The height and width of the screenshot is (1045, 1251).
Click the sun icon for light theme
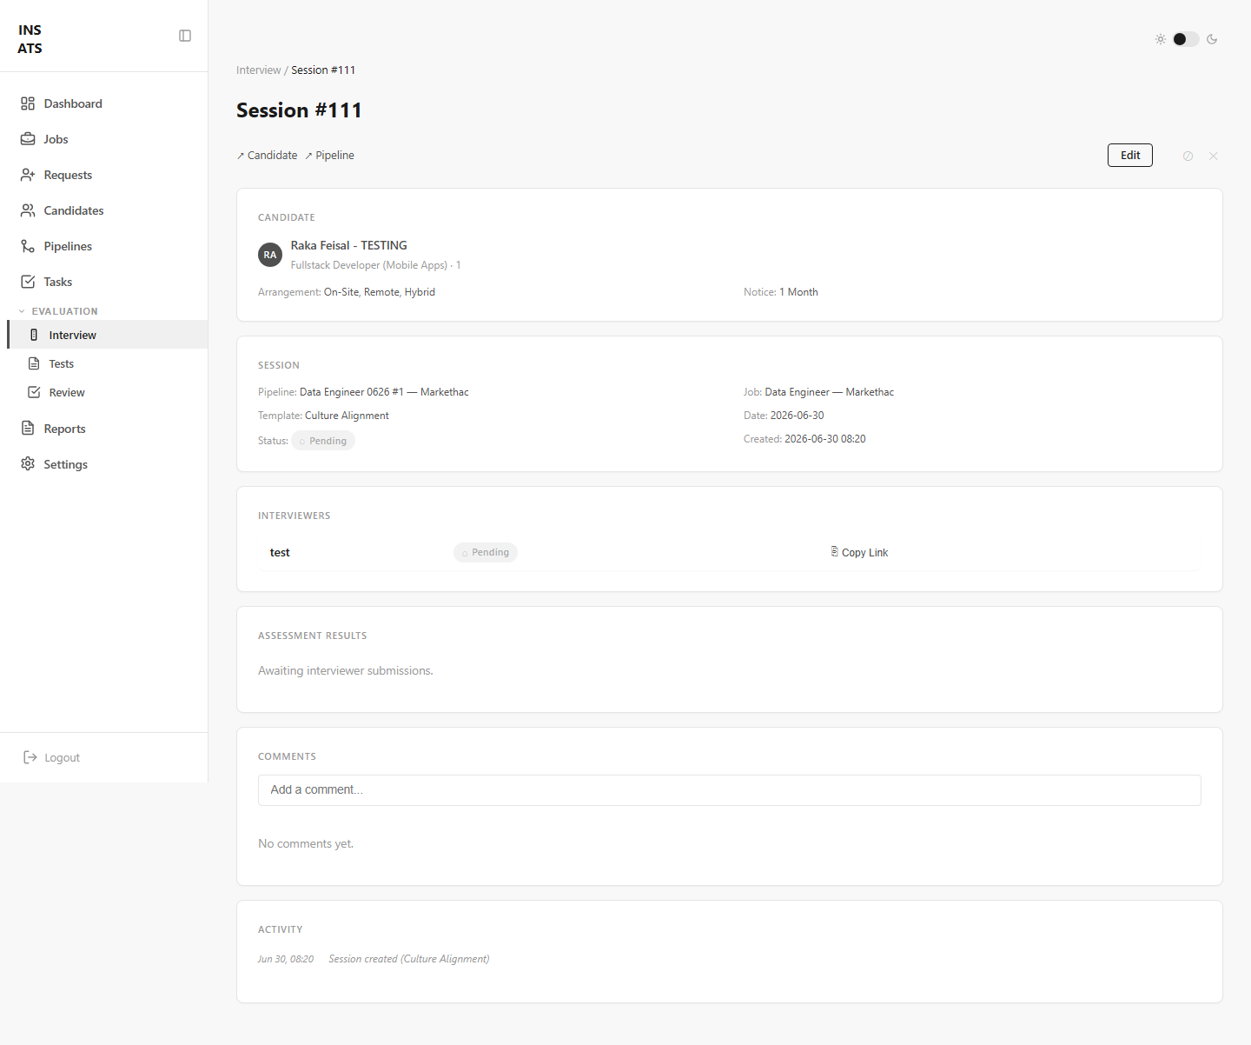coord(1161,39)
